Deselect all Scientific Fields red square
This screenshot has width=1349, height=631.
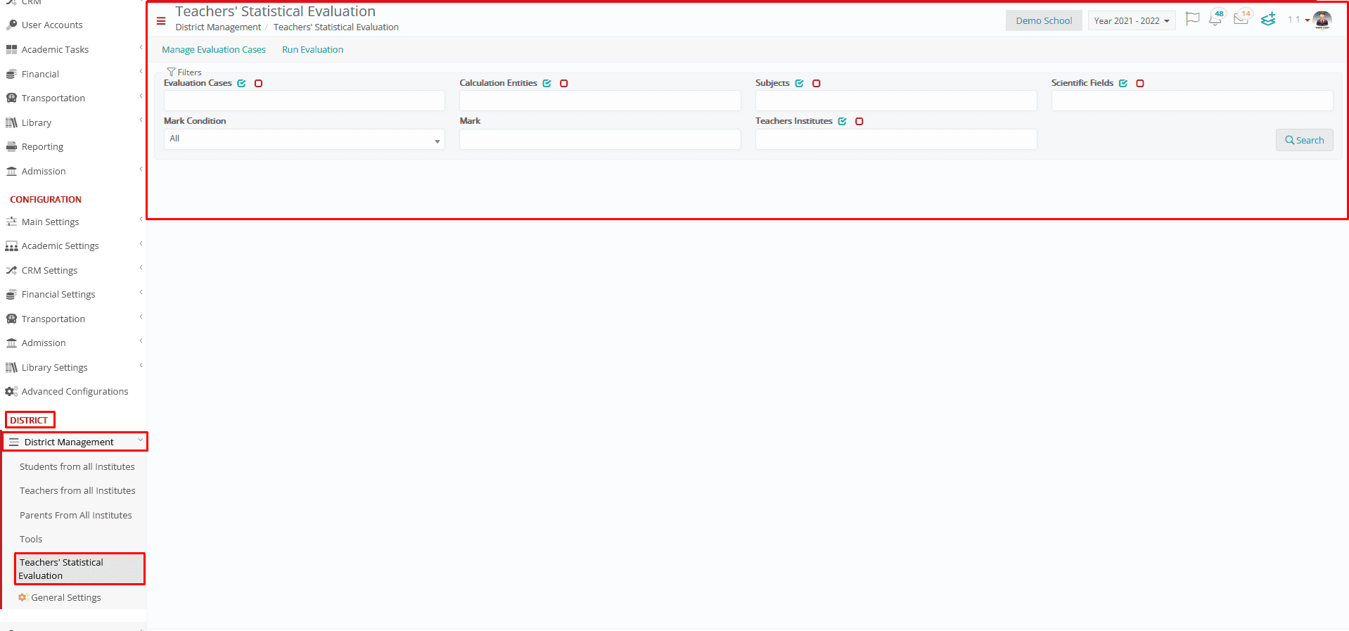pyautogui.click(x=1140, y=83)
